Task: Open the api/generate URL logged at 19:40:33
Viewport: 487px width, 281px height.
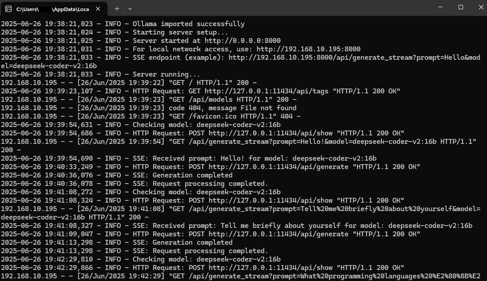Action: click(279, 166)
